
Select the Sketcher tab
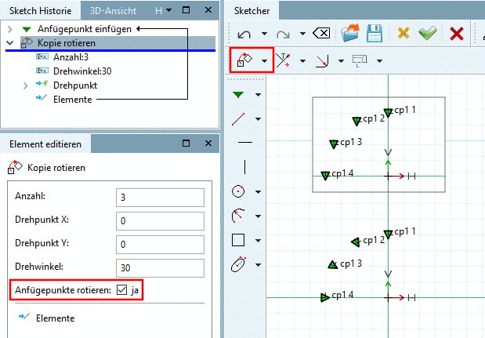(x=252, y=11)
